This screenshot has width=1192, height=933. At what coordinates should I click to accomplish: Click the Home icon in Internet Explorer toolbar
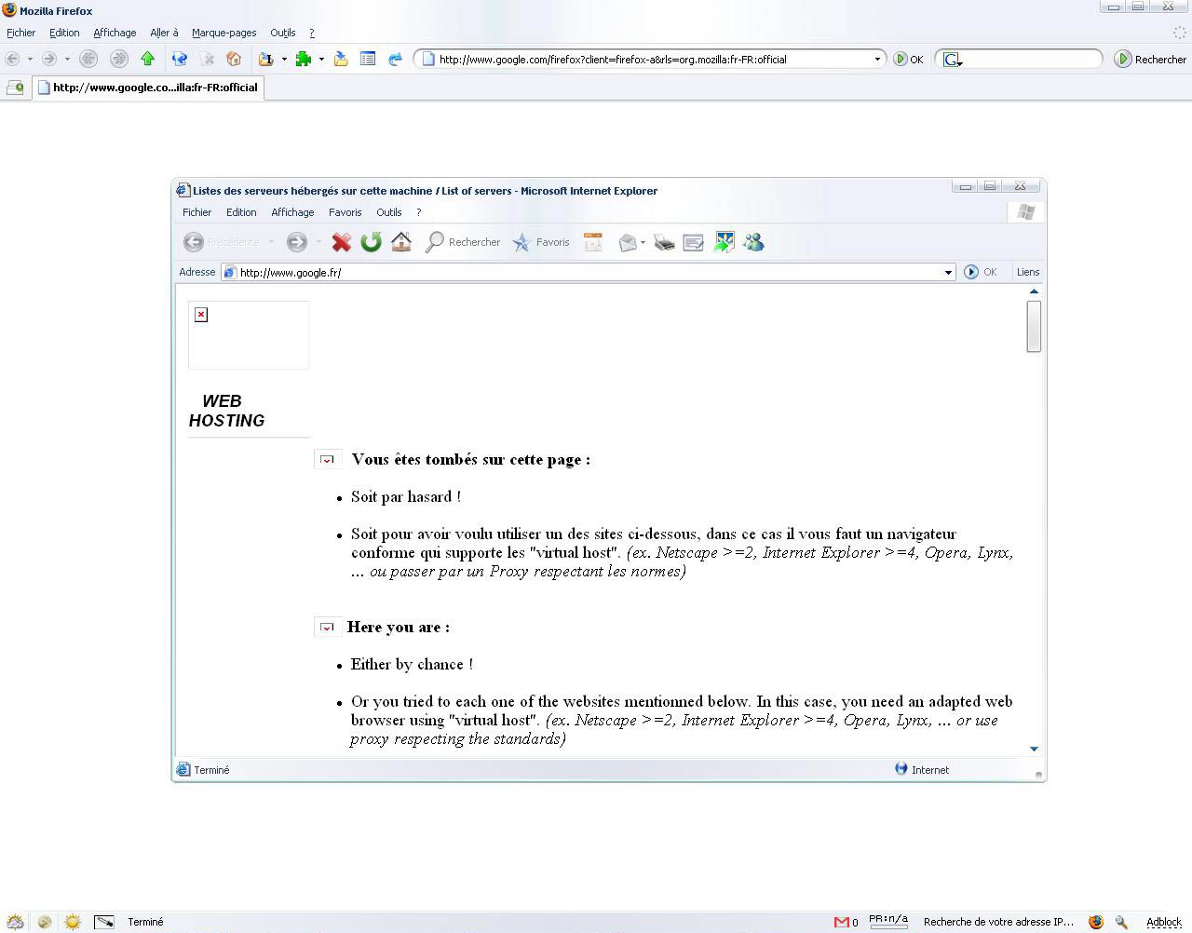click(x=401, y=242)
